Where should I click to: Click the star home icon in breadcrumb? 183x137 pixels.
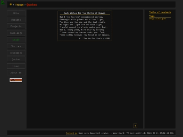tap(11, 4)
